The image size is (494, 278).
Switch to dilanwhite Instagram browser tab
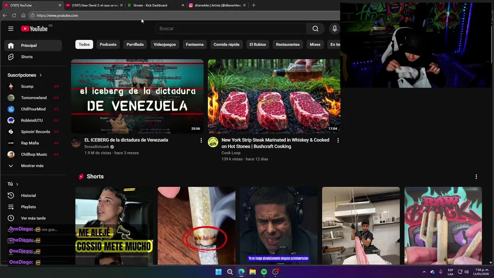click(217, 5)
